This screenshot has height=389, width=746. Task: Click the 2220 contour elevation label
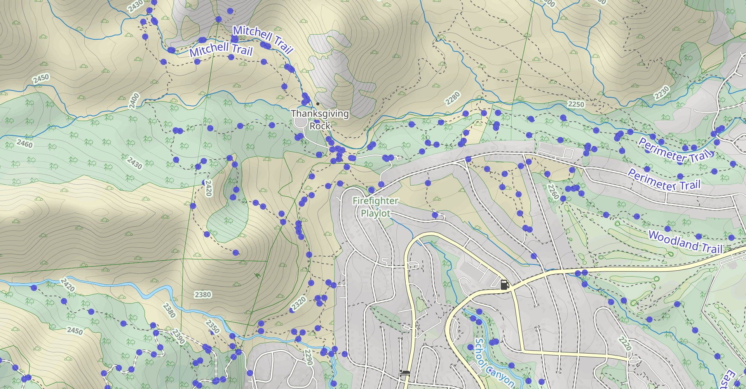625,344
